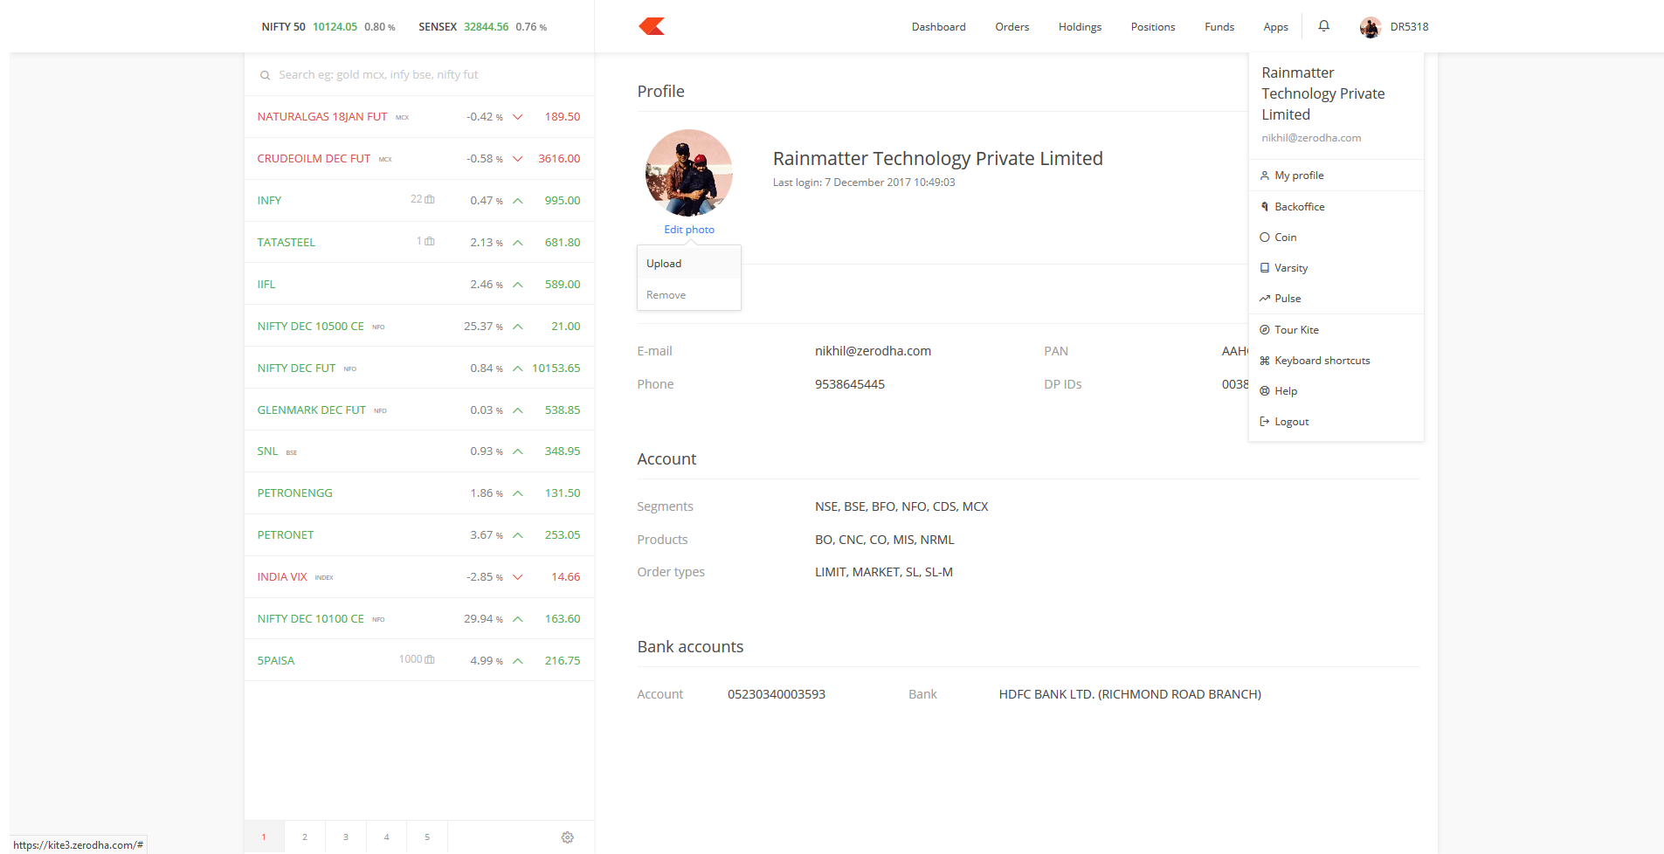Image resolution: width=1664 pixels, height=854 pixels.
Task: Select NIFTY DEC 10500 CE instrument
Action: pos(419,326)
